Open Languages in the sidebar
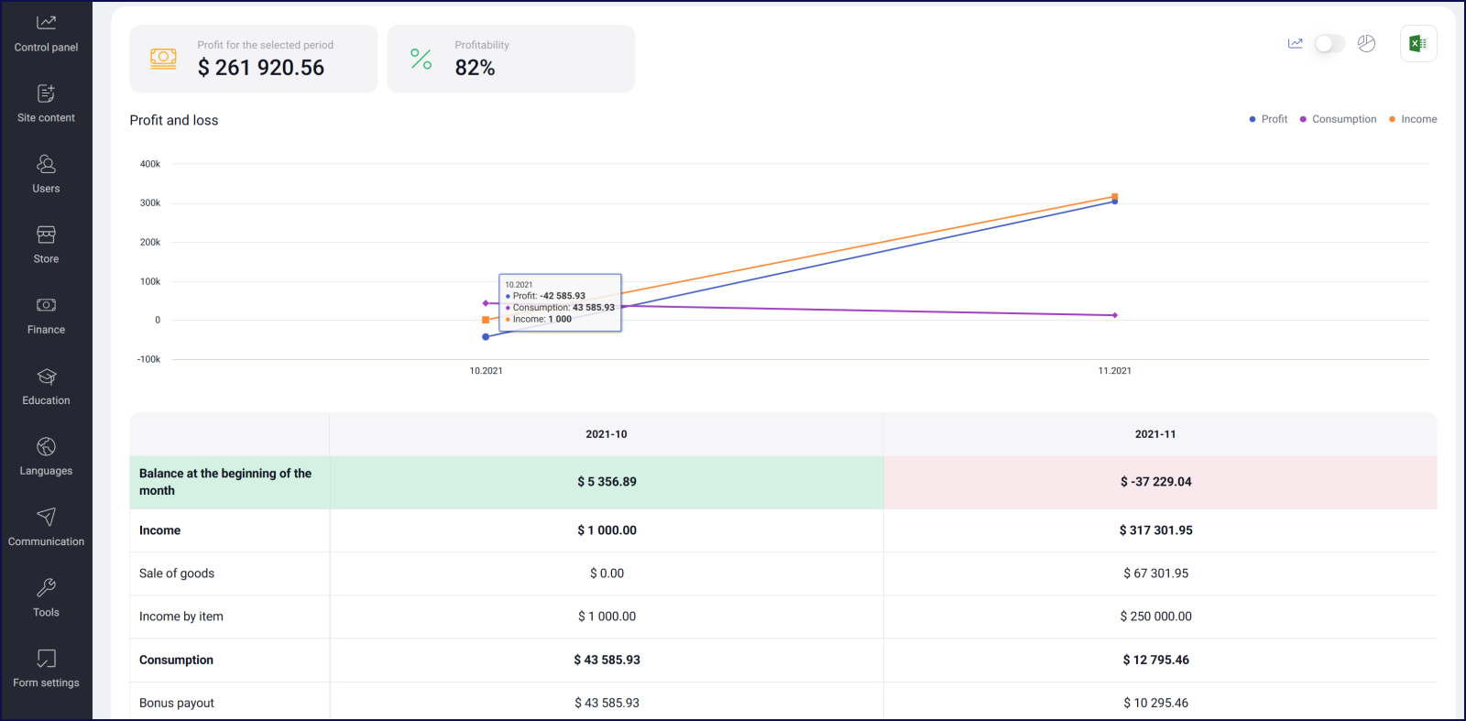 pos(46,458)
